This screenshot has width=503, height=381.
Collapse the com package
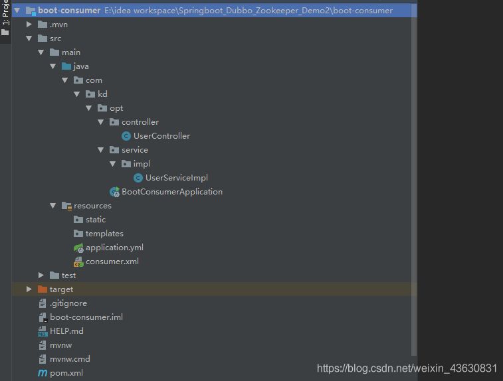[x=65, y=80]
